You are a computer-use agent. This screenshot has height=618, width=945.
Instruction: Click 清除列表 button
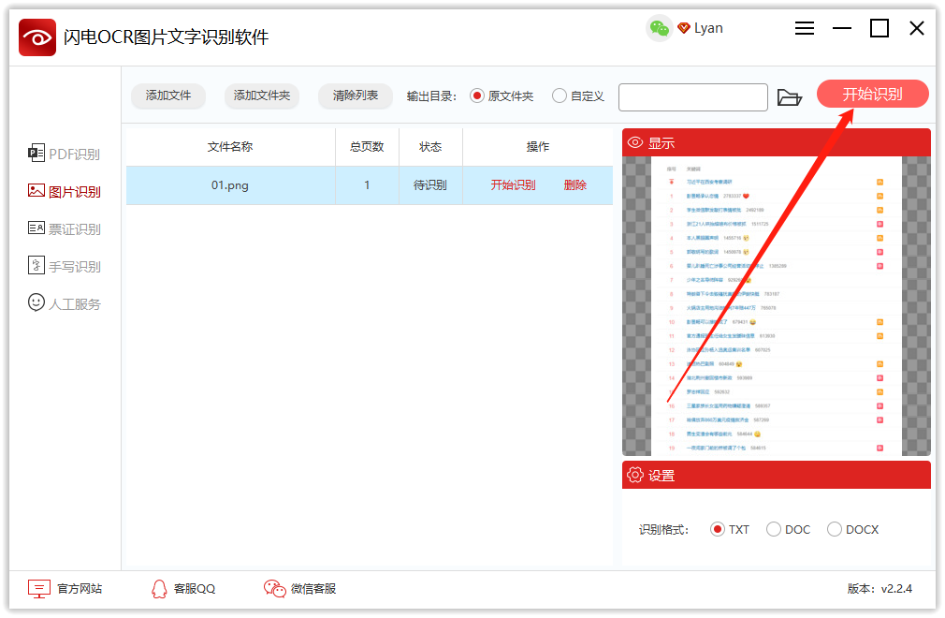[356, 96]
